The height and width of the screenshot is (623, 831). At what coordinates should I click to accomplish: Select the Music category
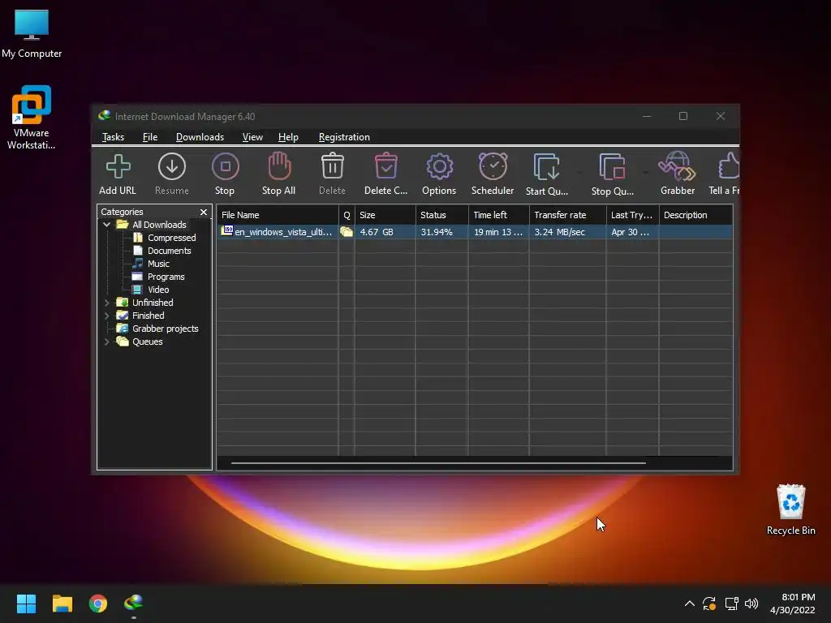pyautogui.click(x=158, y=264)
